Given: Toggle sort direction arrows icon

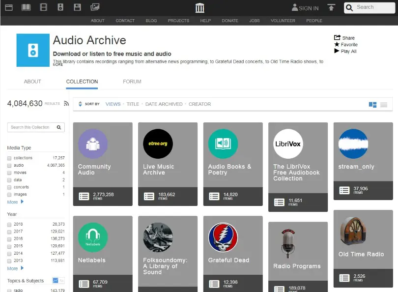Looking at the screenshot, I should pos(80,104).
